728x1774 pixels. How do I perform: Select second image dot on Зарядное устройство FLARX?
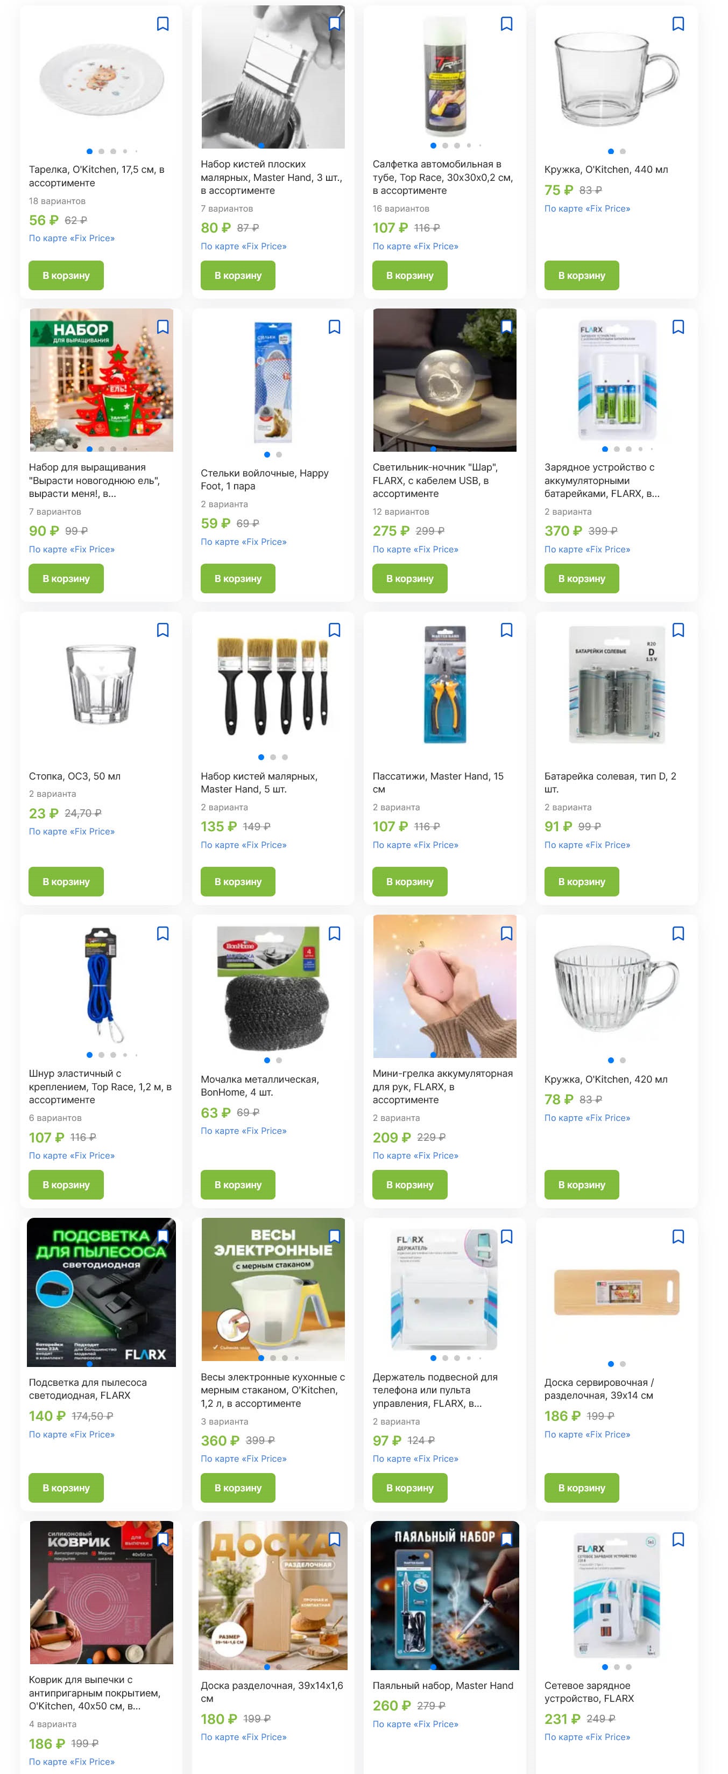pyautogui.click(x=617, y=449)
